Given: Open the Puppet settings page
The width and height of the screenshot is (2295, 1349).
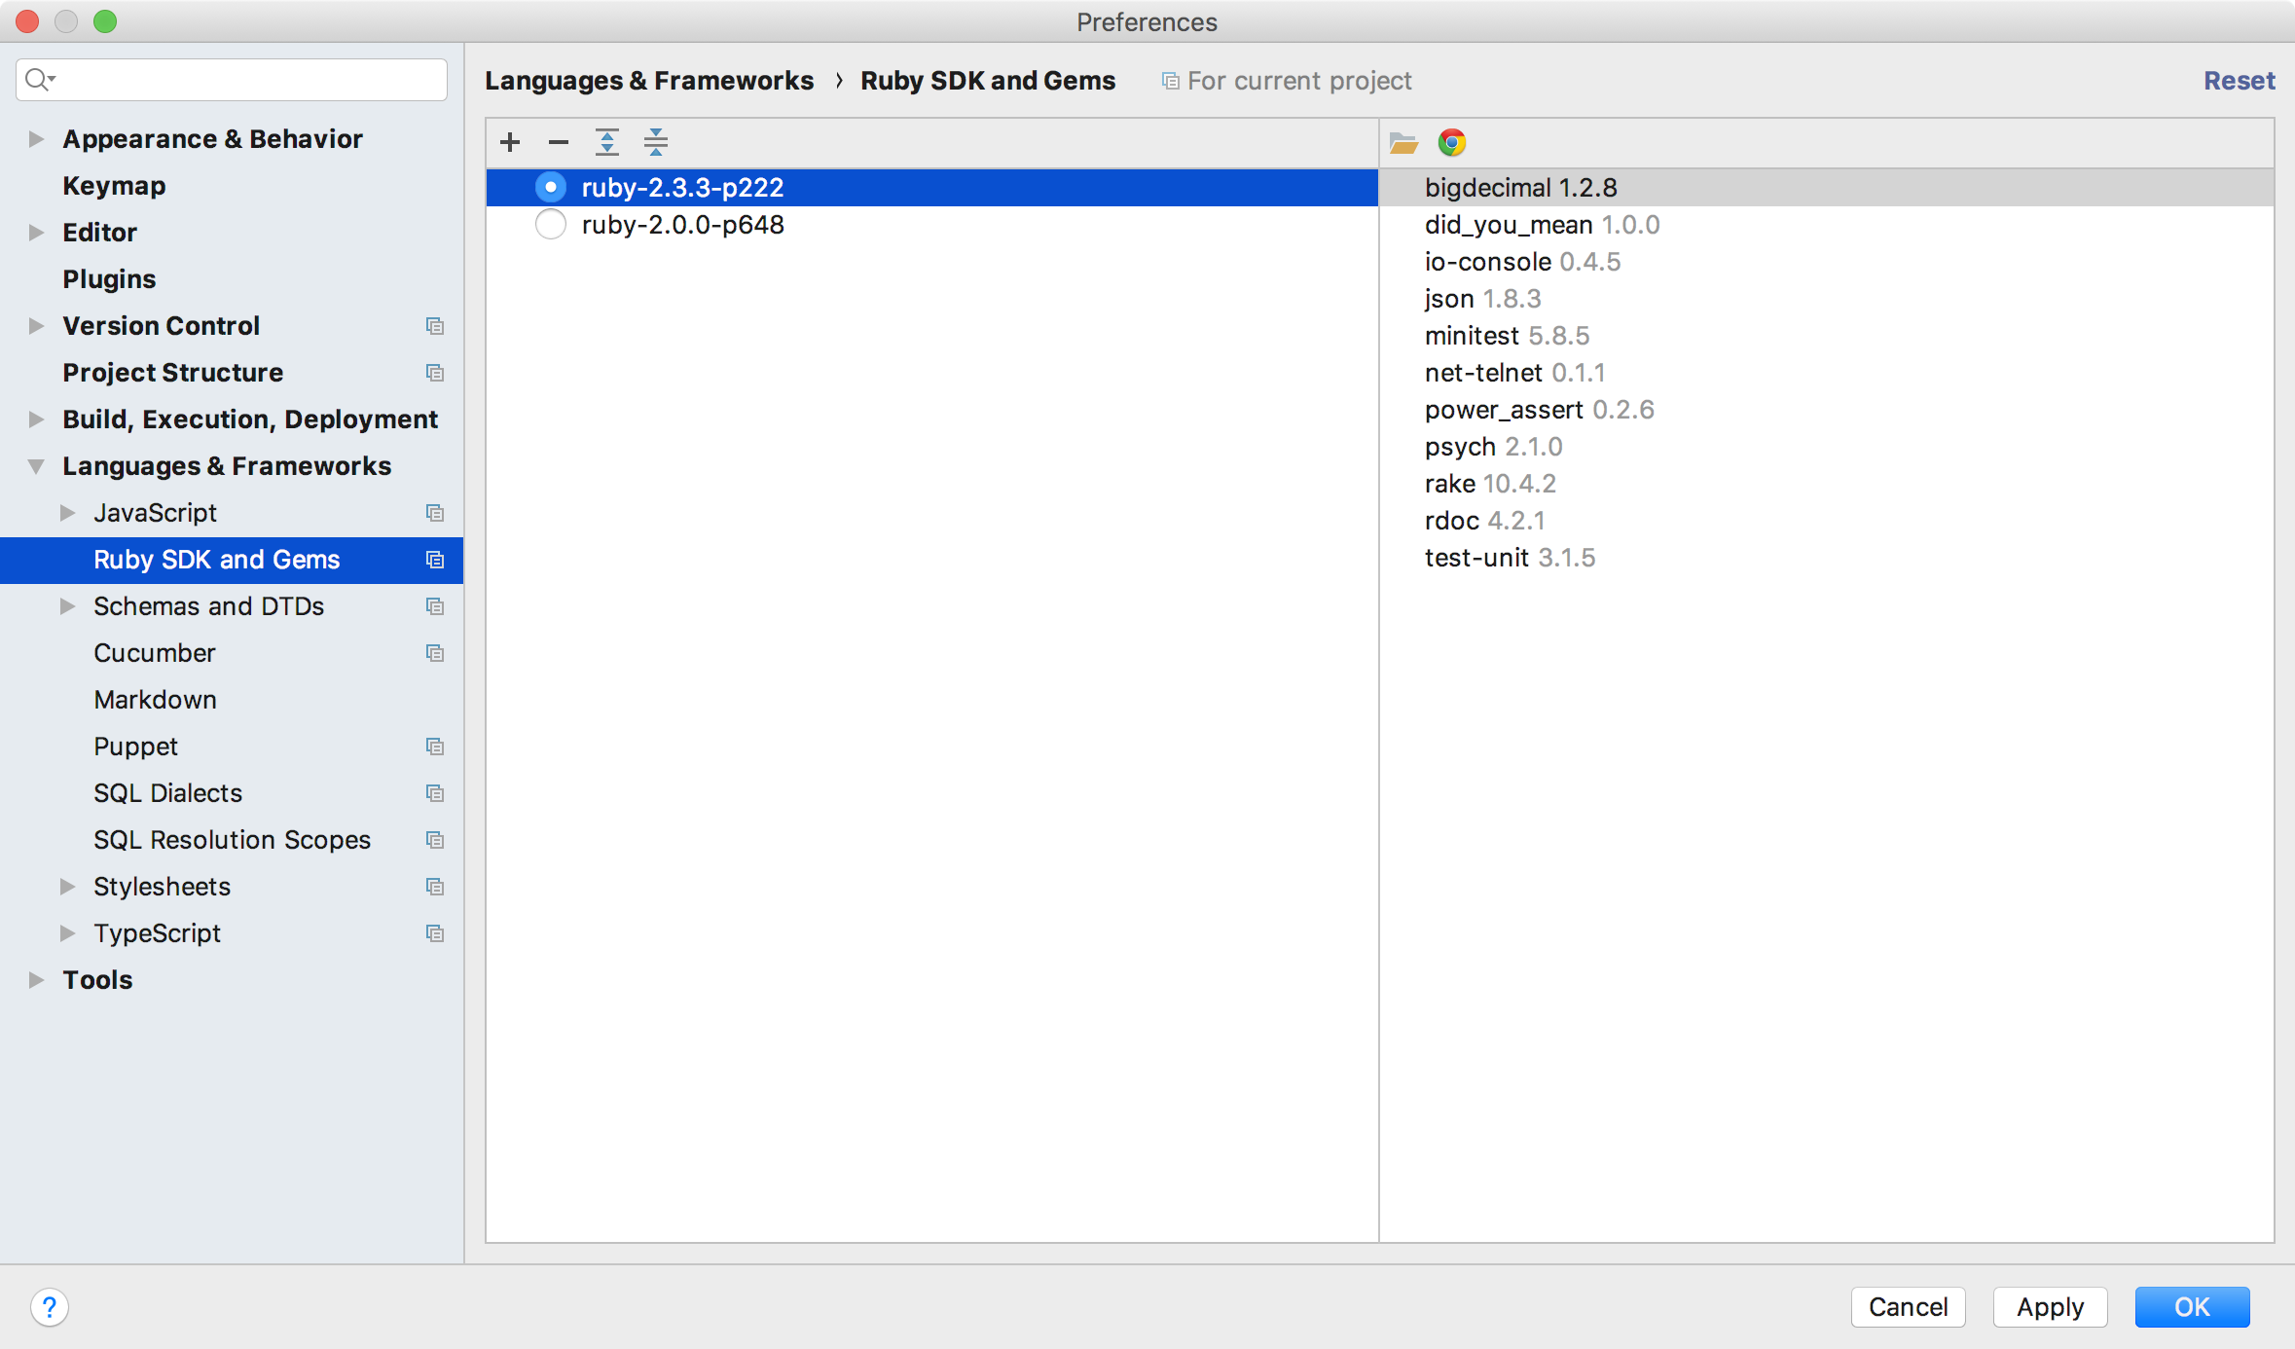Looking at the screenshot, I should pyautogui.click(x=135, y=747).
